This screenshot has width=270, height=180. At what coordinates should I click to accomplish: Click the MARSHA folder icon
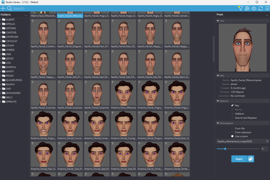click(4, 67)
